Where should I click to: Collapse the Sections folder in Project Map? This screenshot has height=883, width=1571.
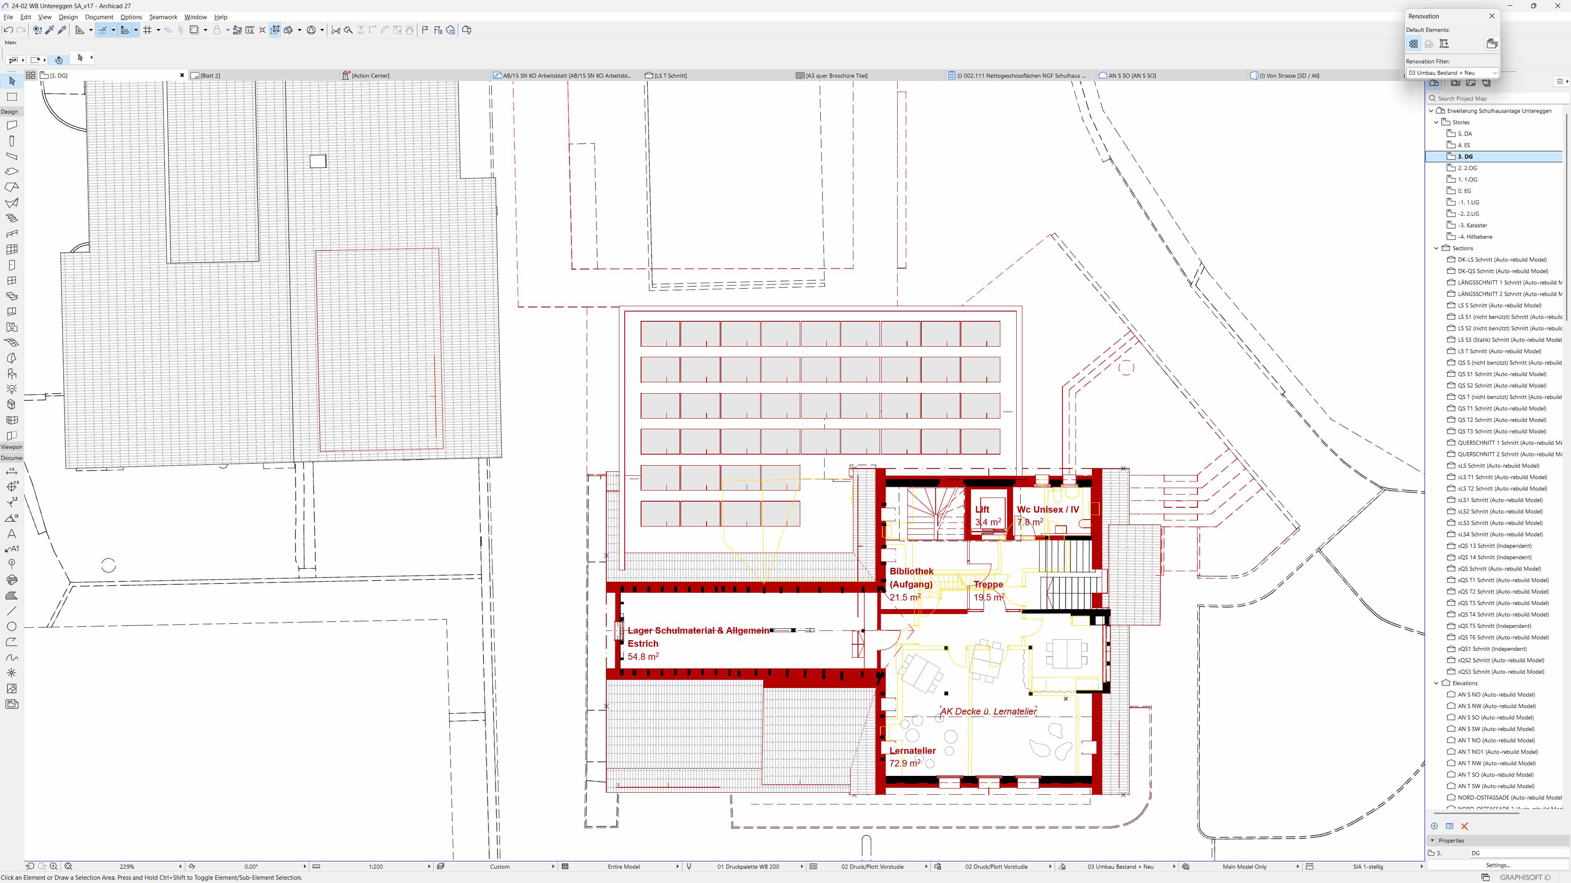(x=1436, y=248)
